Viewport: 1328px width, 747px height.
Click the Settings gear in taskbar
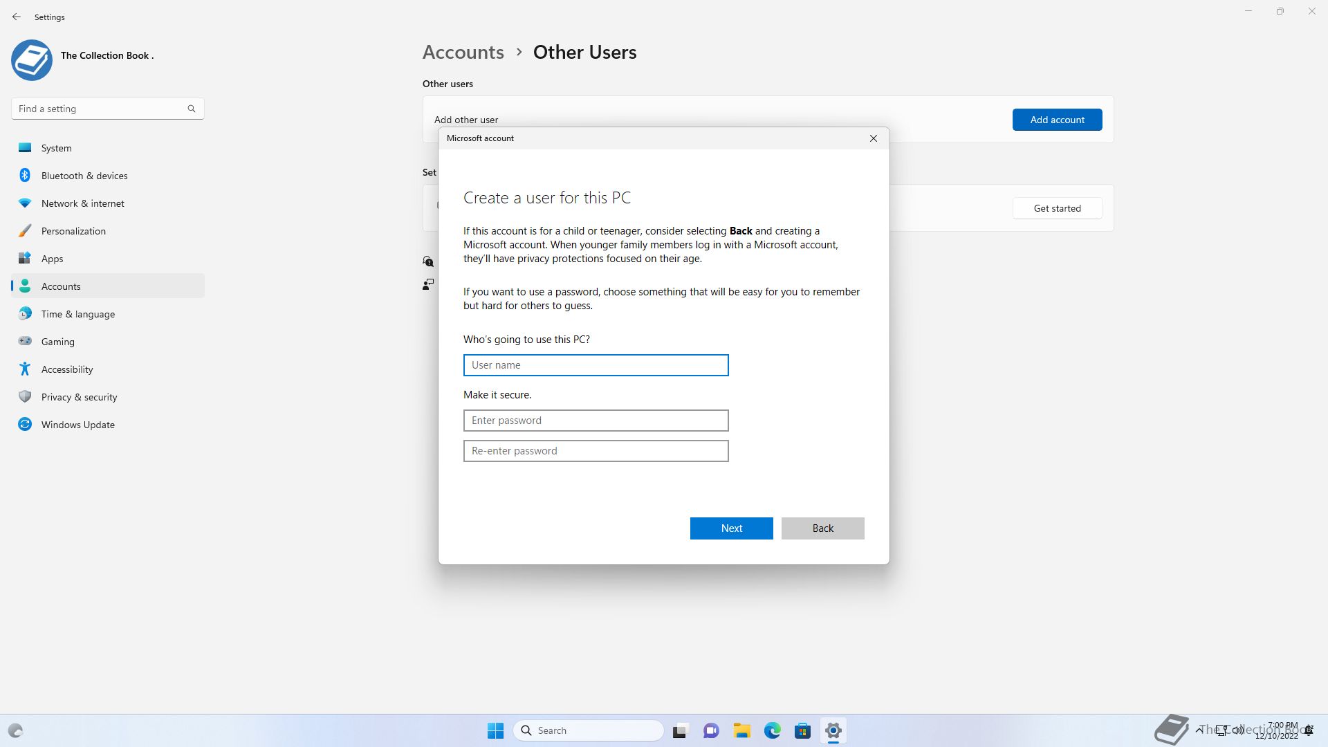(x=833, y=730)
